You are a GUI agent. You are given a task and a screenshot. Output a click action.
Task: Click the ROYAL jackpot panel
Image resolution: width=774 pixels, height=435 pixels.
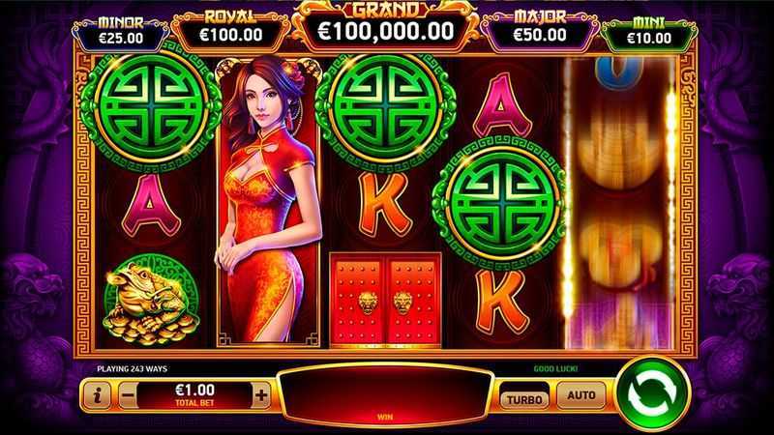coord(230,30)
